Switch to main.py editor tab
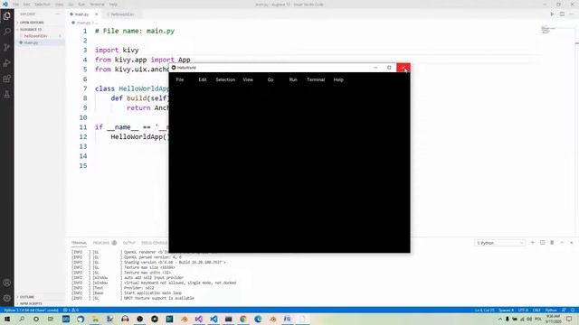The width and height of the screenshot is (579, 325). click(81, 14)
